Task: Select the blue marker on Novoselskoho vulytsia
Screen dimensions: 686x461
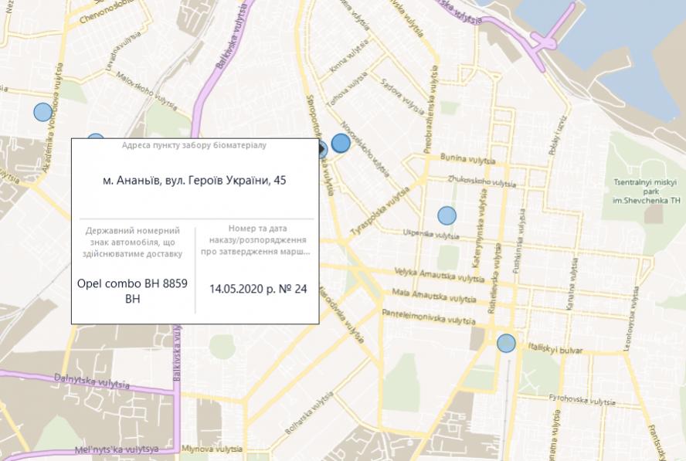Action: tap(341, 143)
